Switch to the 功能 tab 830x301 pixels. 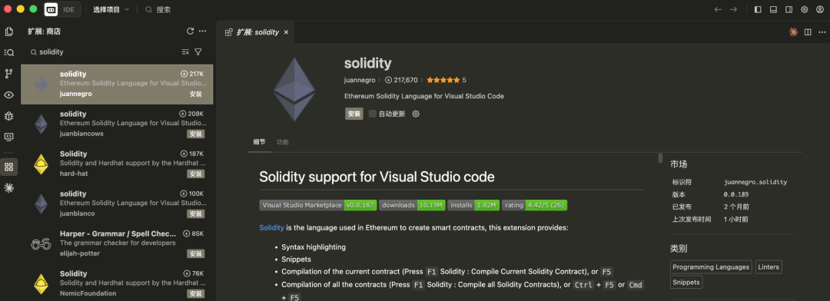[x=283, y=142]
